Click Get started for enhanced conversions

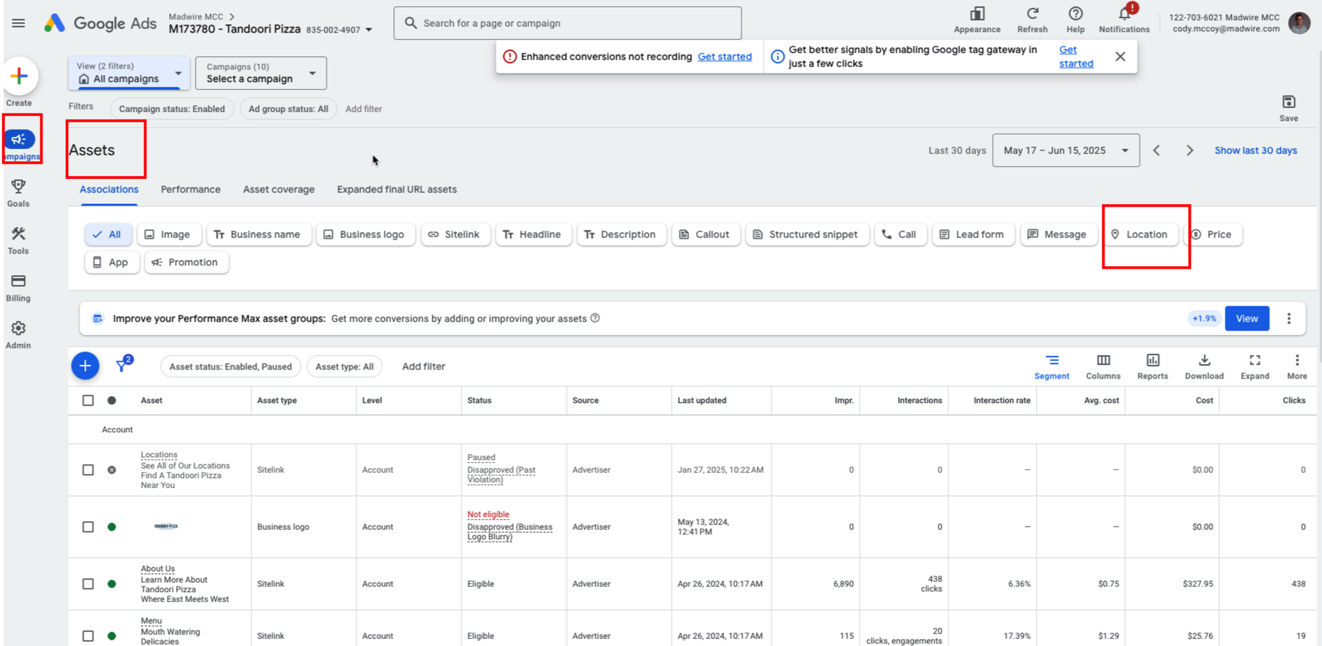tap(725, 56)
